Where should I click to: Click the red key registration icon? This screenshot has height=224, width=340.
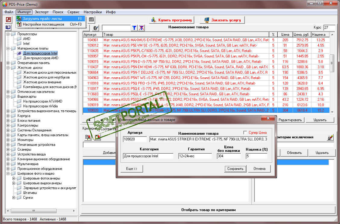click(8, 20)
